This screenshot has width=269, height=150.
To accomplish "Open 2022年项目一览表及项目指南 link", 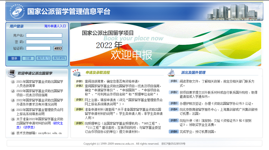I will pyautogui.click(x=40, y=93).
